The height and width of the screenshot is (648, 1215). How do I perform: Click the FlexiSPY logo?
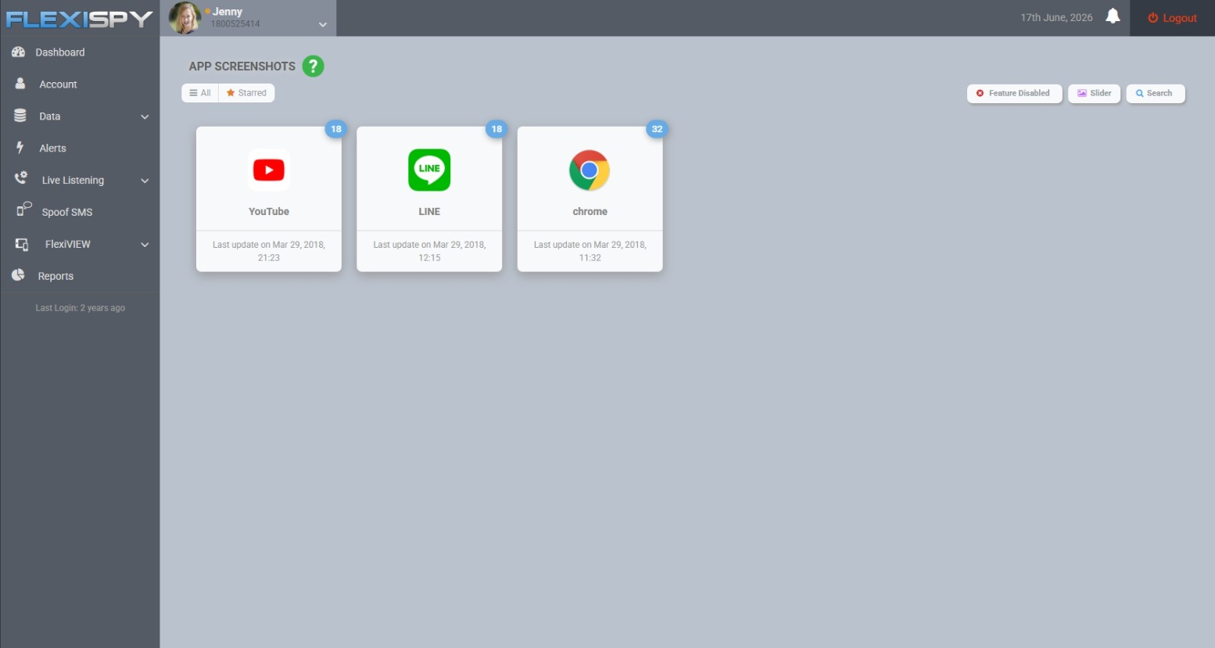[79, 18]
